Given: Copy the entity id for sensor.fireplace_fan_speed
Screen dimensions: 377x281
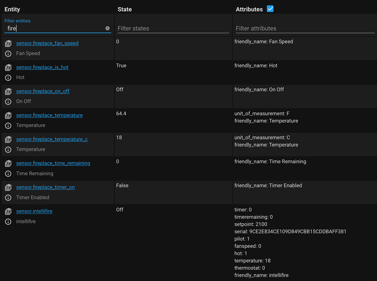Looking at the screenshot, I should click(x=8, y=43).
